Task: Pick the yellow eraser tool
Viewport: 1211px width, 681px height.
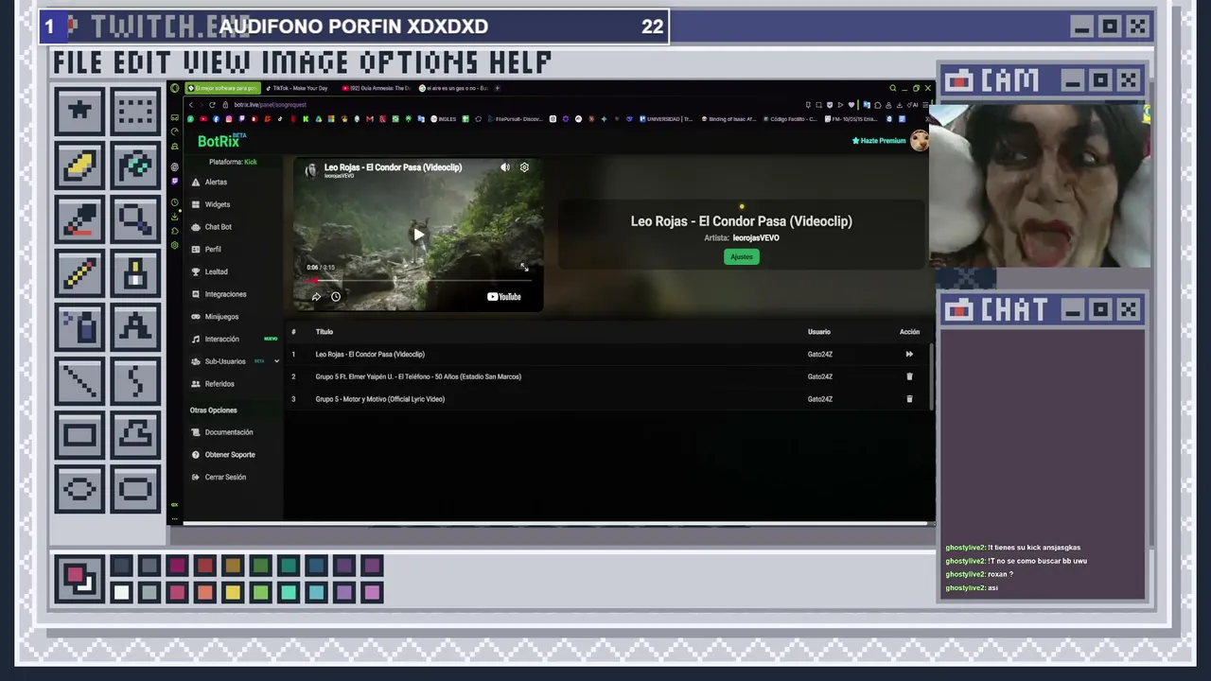Action: (x=79, y=166)
